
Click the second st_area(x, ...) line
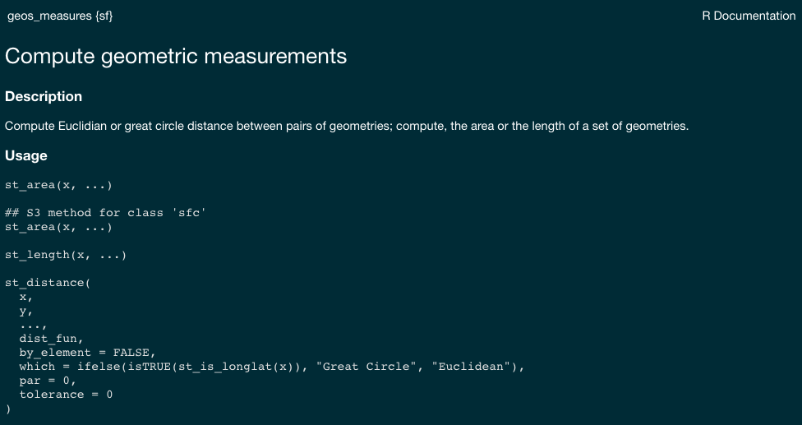pyautogui.click(x=58, y=227)
